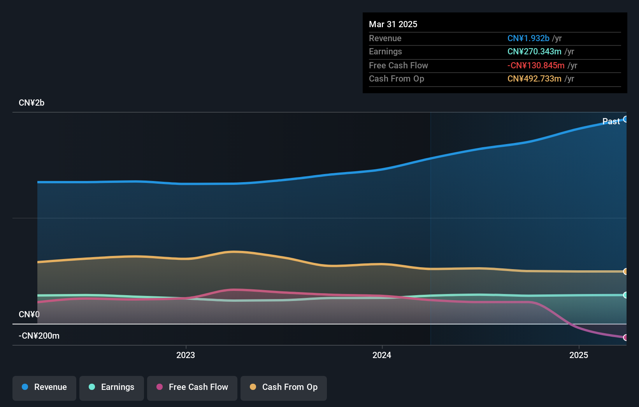
Task: Click the CN¥492.733m cash from op value
Action: 534,79
